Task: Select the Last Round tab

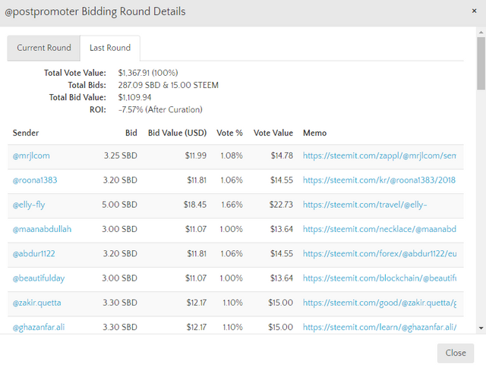Action: click(x=110, y=48)
